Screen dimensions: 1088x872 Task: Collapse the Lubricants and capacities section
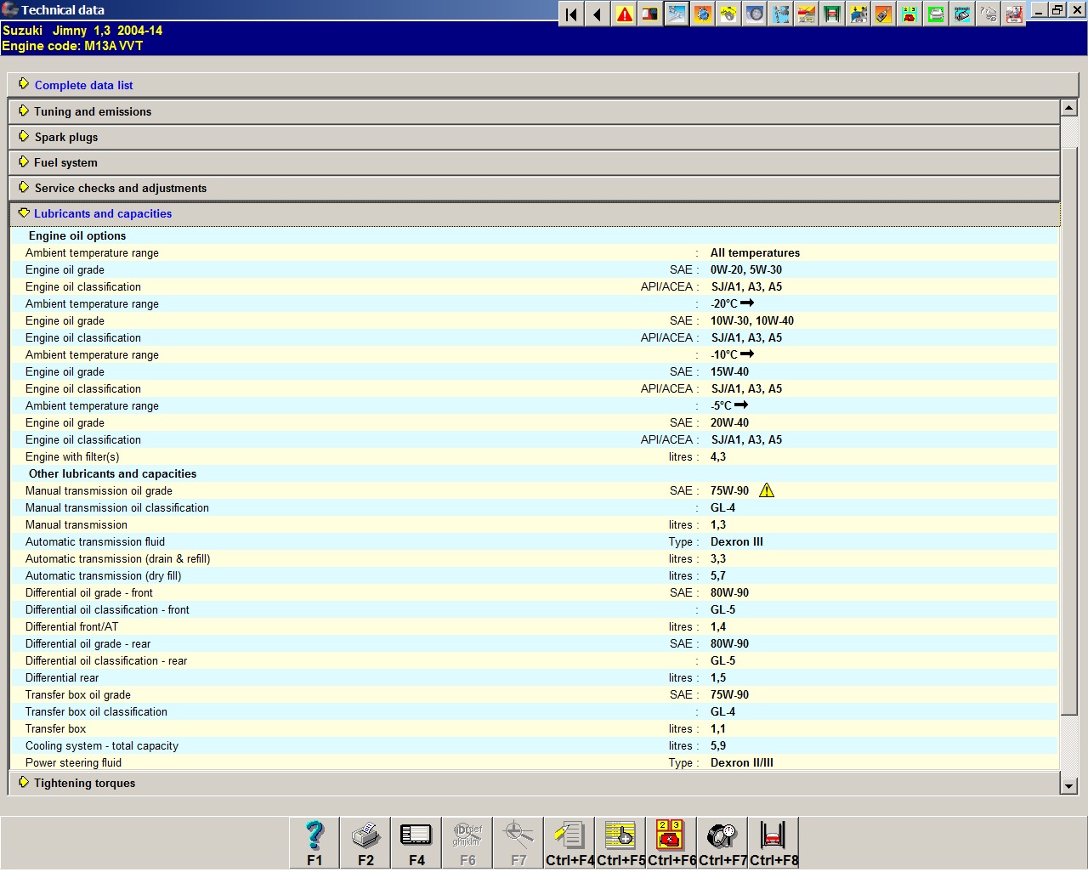pos(102,213)
